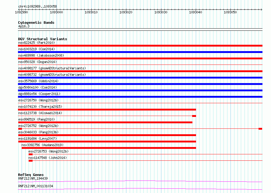Click the red bar for nsv4098177

pos(140,71)
